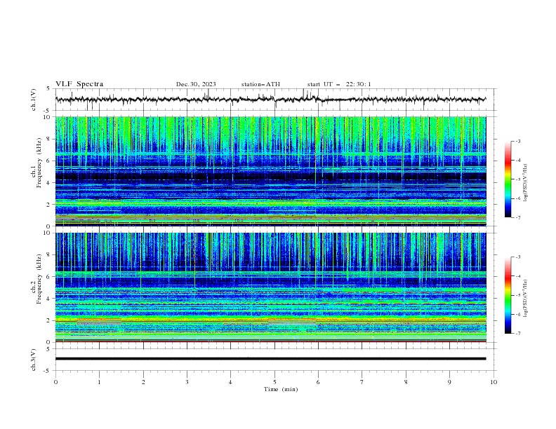Click the "VLF Spectra" title text
This screenshot has height=429, width=556.
79,84
